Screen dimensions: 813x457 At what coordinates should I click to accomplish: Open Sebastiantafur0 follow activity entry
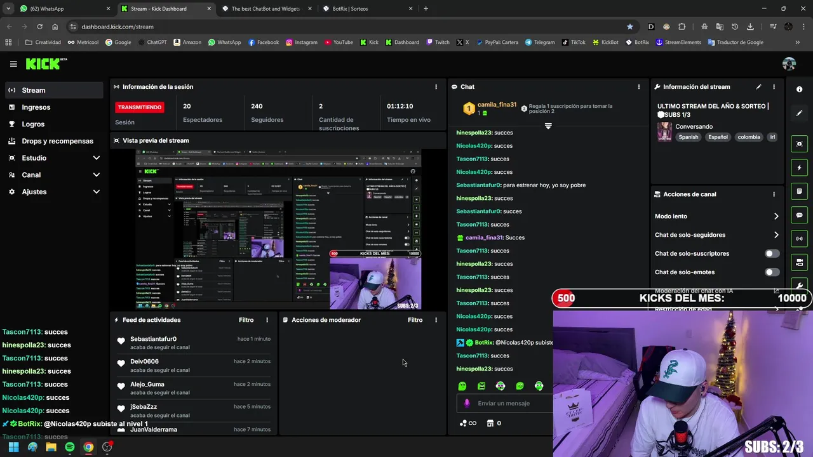194,343
